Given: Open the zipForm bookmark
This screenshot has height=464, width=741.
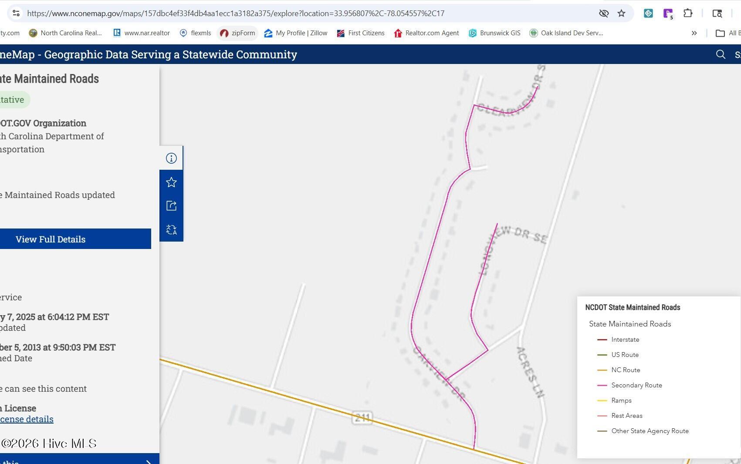Looking at the screenshot, I should click(x=237, y=33).
